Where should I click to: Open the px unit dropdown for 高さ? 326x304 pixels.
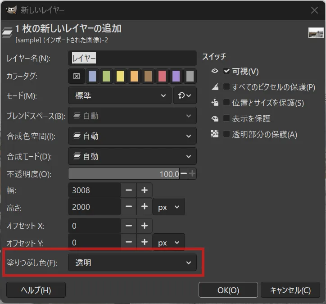click(168, 207)
